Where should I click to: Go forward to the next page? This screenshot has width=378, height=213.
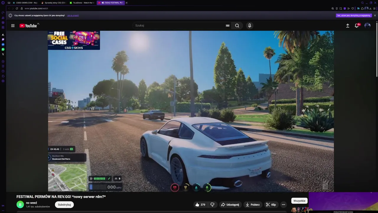[13, 8]
